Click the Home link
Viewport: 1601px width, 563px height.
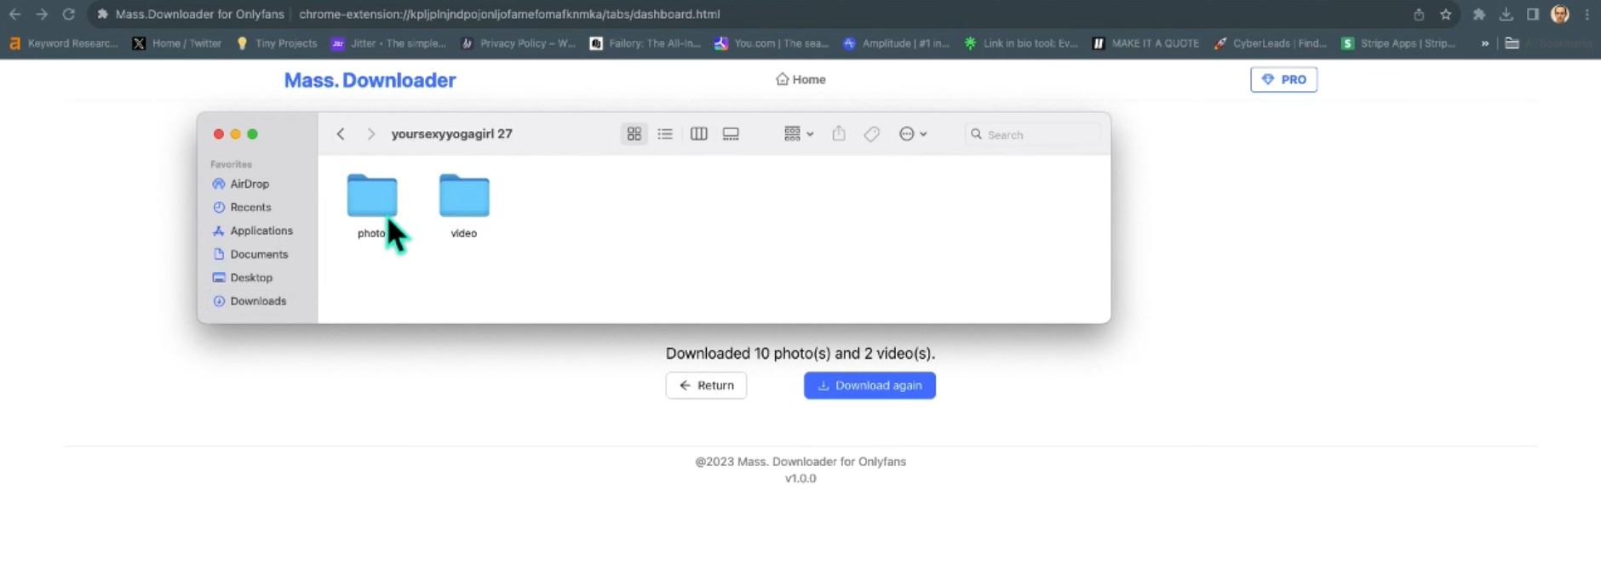point(800,79)
